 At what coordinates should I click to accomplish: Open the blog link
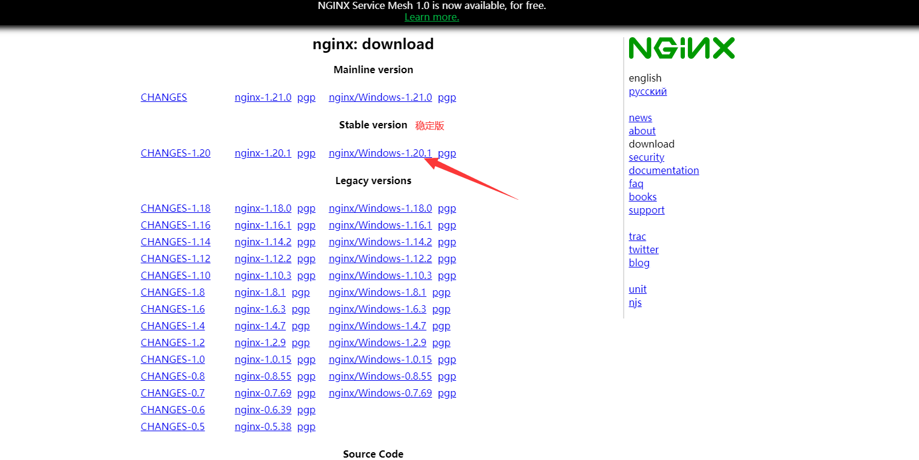[x=639, y=263]
